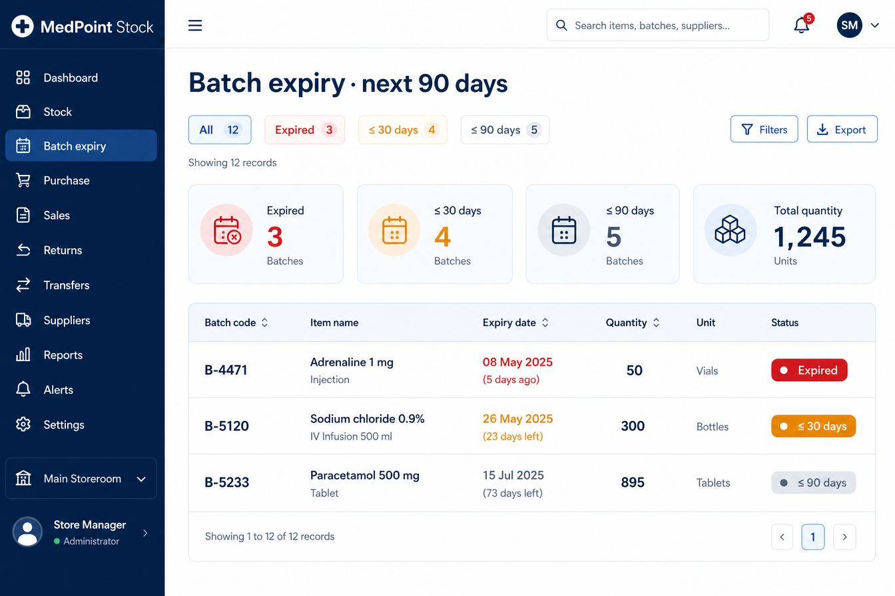Screen dimensions: 895x596
Task: Click the Expired calendar card icon
Action: (226, 230)
